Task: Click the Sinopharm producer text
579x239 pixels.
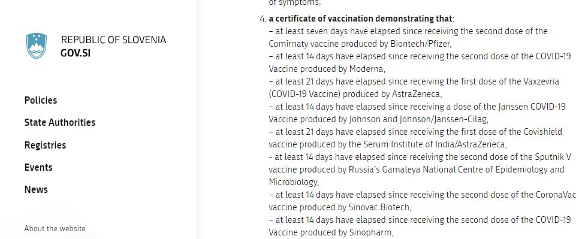Action: [x=371, y=232]
